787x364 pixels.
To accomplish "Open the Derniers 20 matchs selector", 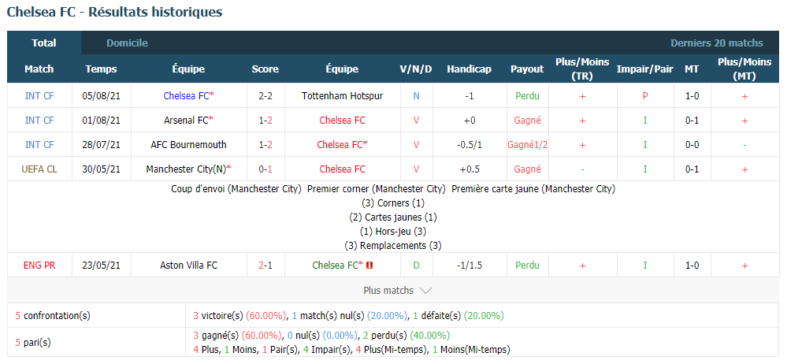I will click(717, 43).
